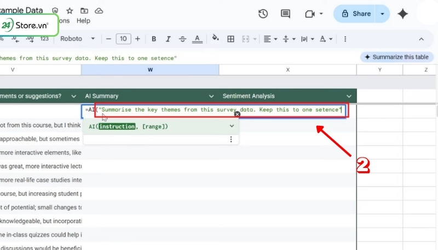The height and width of the screenshot is (250, 438).
Task: Open merge cells options arrow
Action: (255, 39)
